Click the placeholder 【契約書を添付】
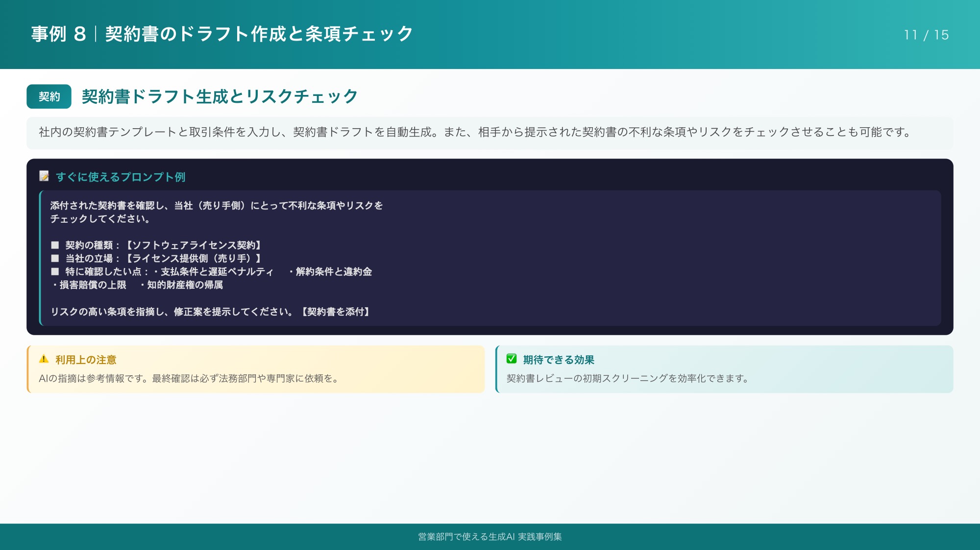The height and width of the screenshot is (550, 980). pyautogui.click(x=336, y=312)
